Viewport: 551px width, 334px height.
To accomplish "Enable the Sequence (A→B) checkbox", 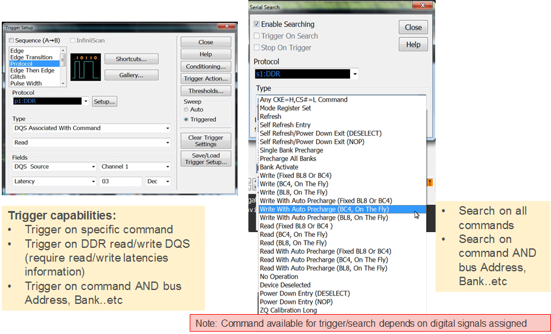I will (x=12, y=41).
